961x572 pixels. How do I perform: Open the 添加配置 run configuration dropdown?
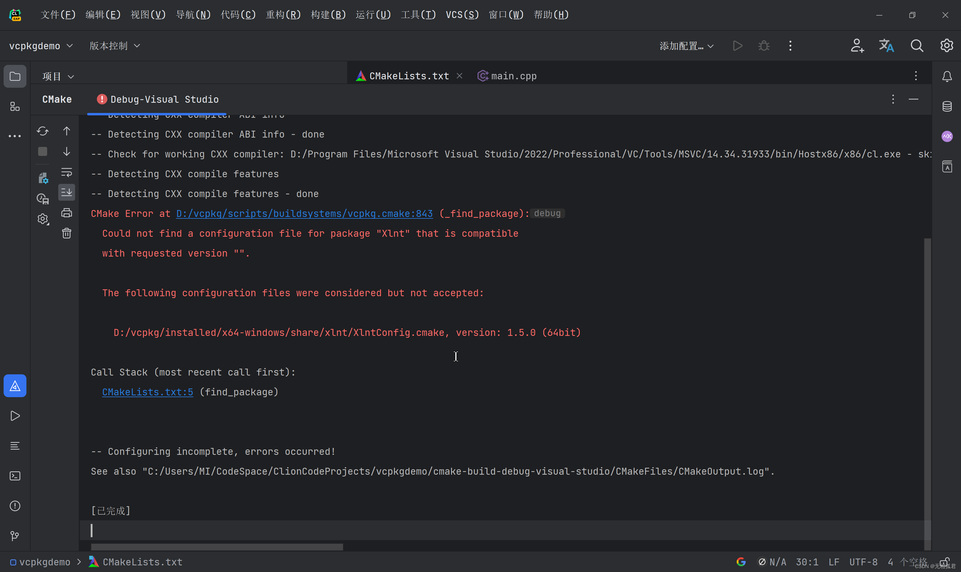(x=686, y=46)
